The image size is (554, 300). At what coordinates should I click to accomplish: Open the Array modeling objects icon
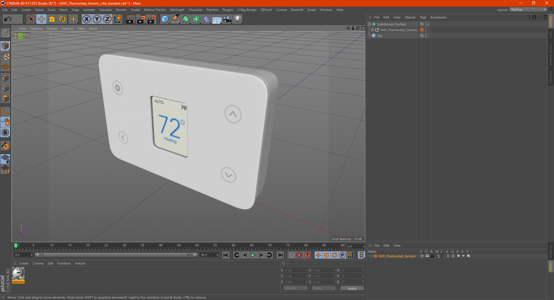(196, 19)
